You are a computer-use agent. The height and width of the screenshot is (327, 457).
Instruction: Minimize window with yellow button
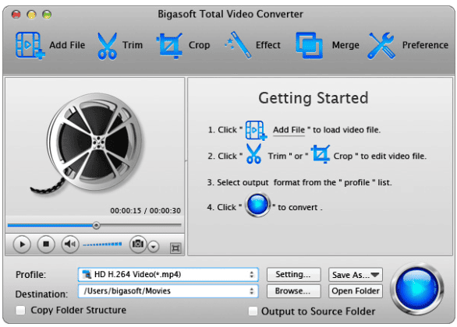coord(31,14)
